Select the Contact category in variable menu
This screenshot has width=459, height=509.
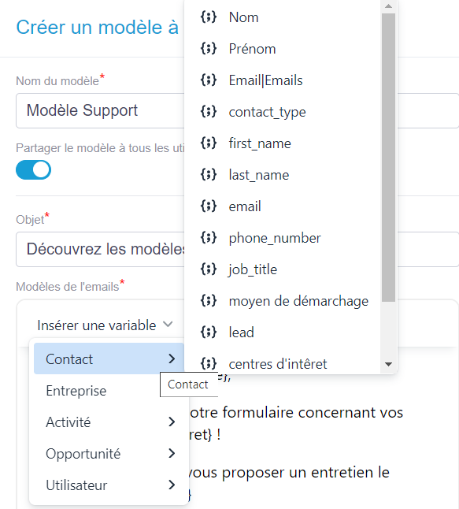click(109, 359)
